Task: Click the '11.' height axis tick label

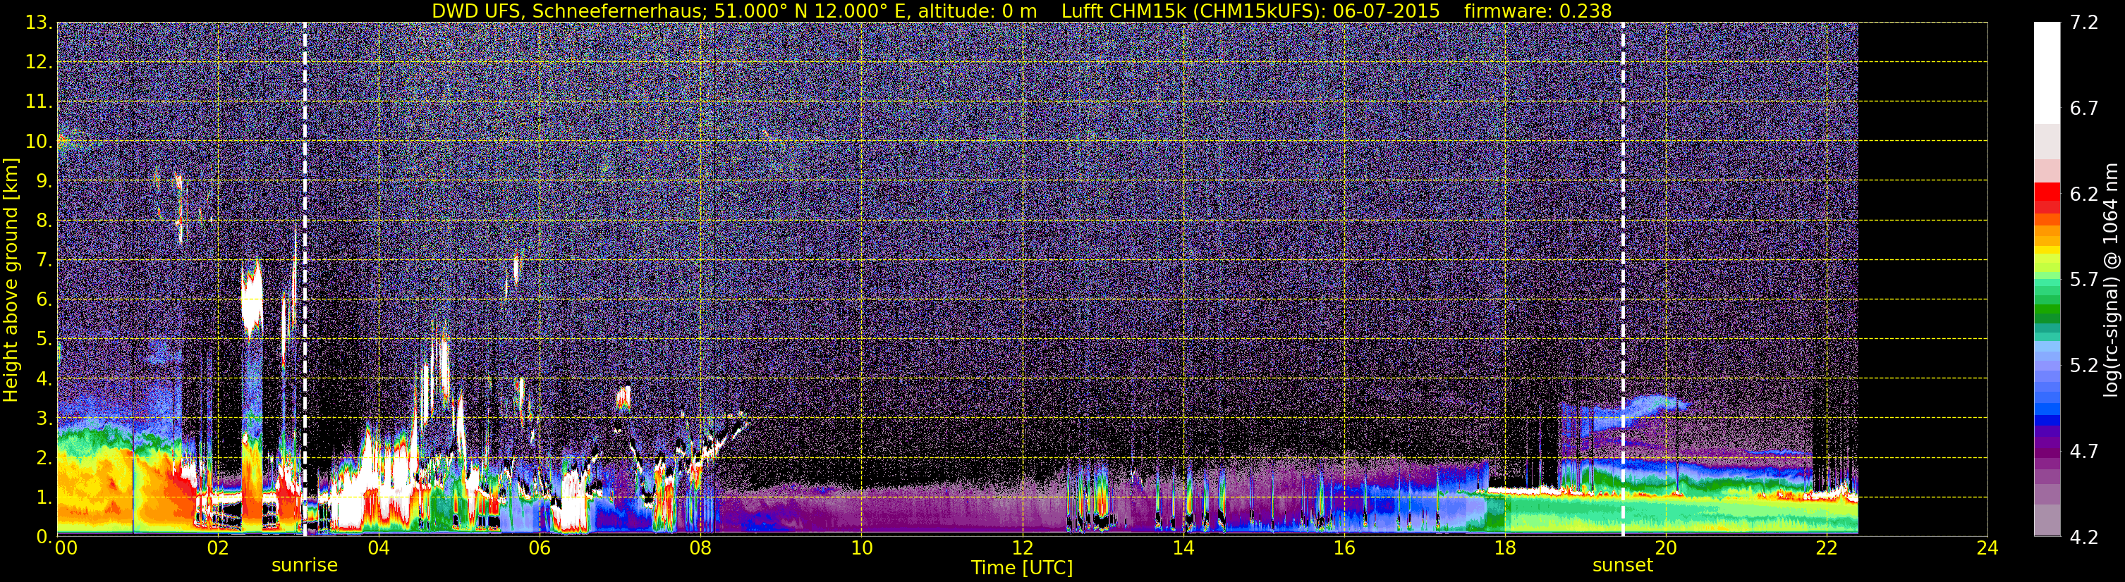Action: [39, 102]
